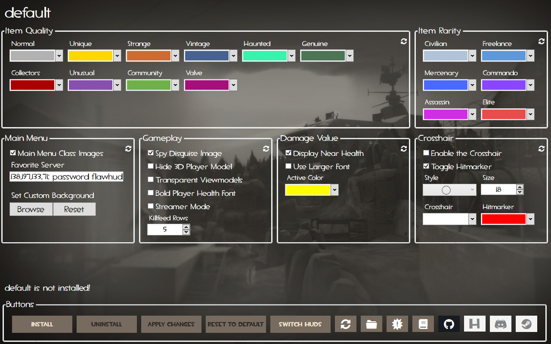
Task: Refresh settings with the circular arrows icon
Action: (345, 324)
